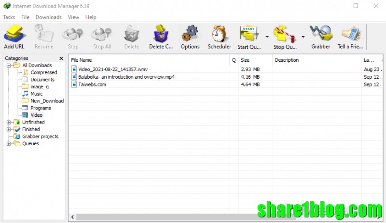Click the 2.93 MB size cell
386x223 pixels.
tap(250, 70)
